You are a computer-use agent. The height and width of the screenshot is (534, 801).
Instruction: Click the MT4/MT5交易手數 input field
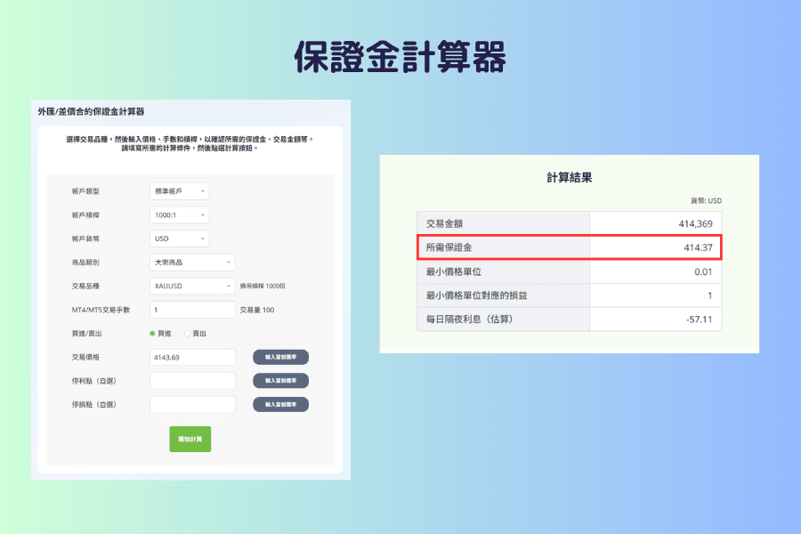pos(192,310)
